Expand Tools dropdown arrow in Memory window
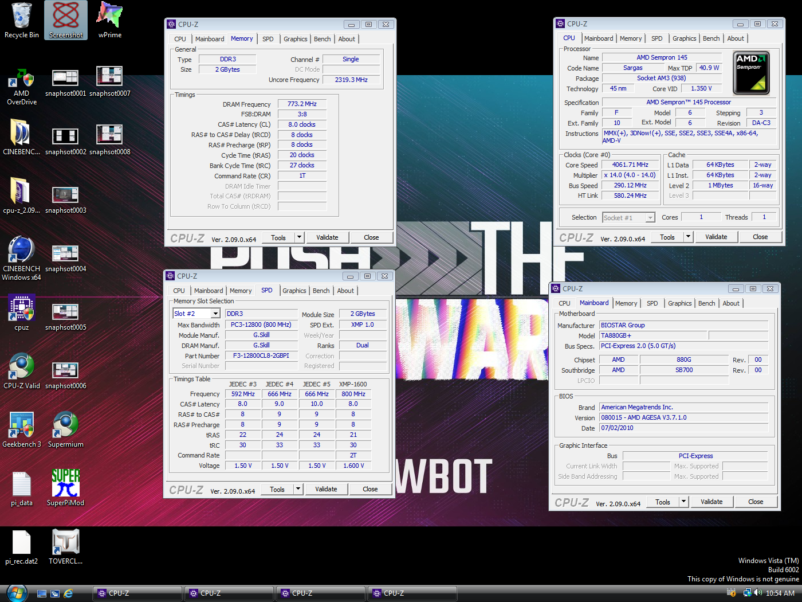802x602 pixels. click(298, 237)
